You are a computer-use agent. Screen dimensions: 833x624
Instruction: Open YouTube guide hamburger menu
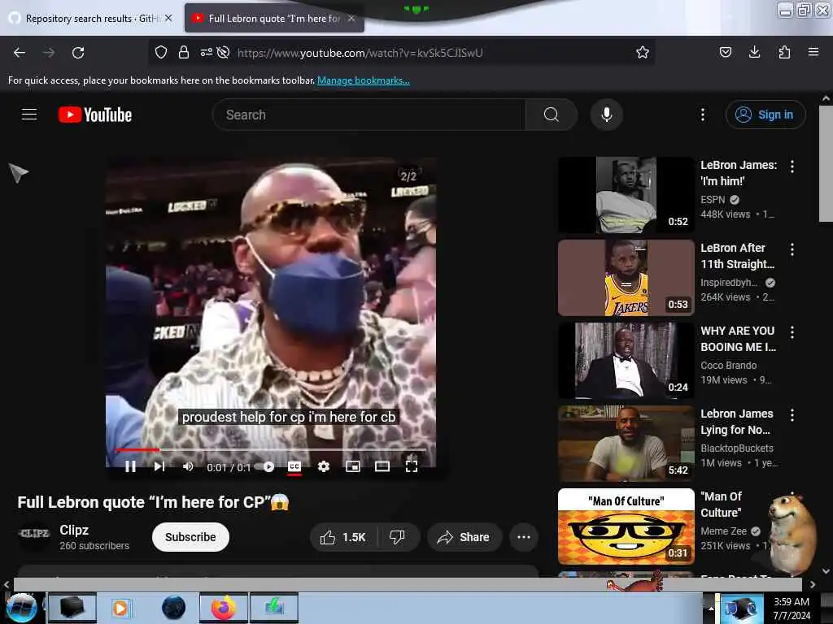coord(29,114)
